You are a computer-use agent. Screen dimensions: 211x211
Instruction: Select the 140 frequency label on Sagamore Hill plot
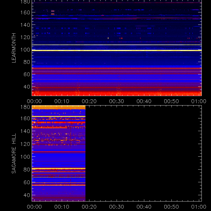pos(25,131)
